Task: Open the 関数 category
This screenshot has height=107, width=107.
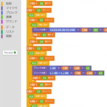Action: click(x=9, y=36)
